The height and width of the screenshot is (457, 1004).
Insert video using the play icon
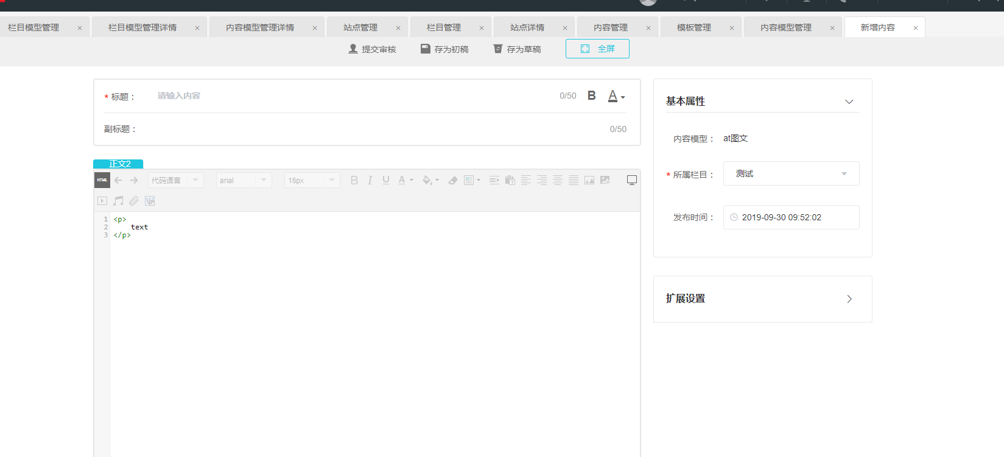[102, 201]
